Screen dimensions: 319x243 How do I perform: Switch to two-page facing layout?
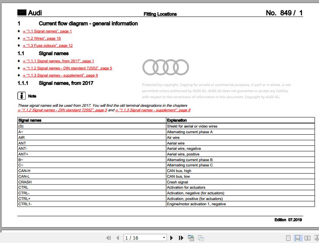[x=307, y=238]
